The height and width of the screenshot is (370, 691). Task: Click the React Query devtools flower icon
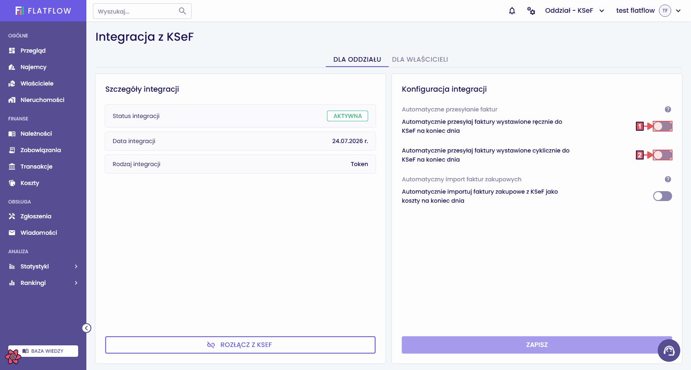13,357
